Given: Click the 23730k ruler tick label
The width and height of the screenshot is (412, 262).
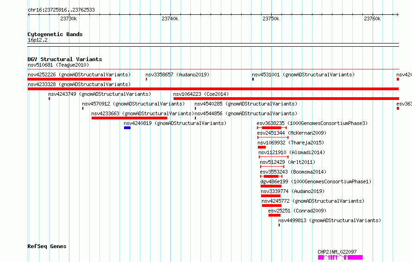Looking at the screenshot, I should coord(69,19).
